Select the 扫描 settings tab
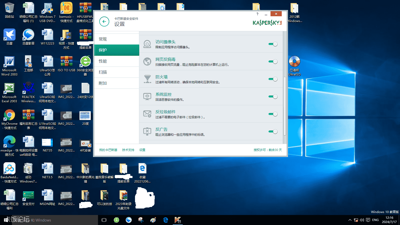400x225 pixels. coord(116,72)
